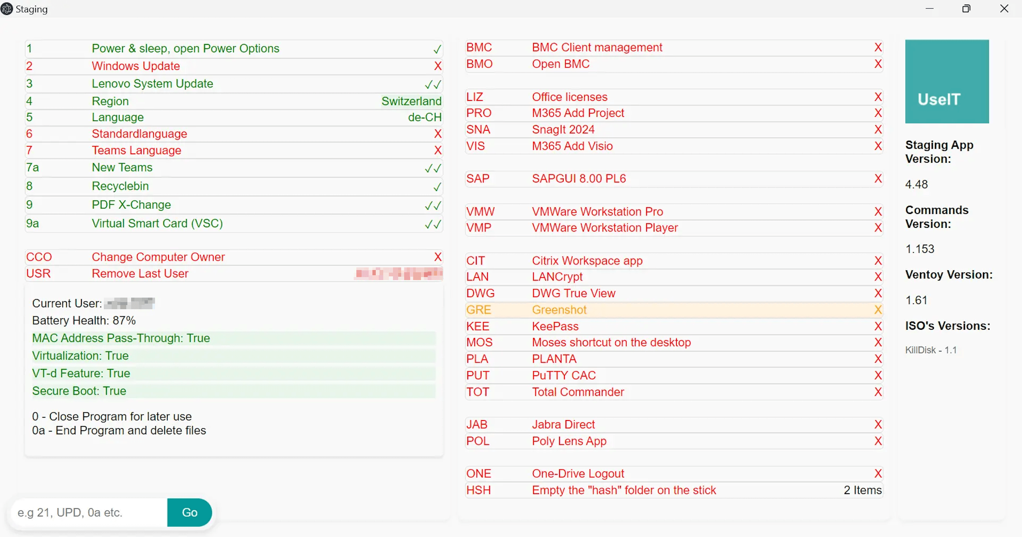Minimize the Staging window
The width and height of the screenshot is (1022, 537).
(x=930, y=9)
